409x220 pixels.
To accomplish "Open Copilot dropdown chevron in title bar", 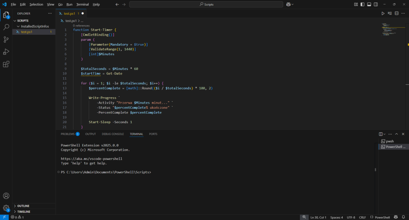I will click(292, 4).
